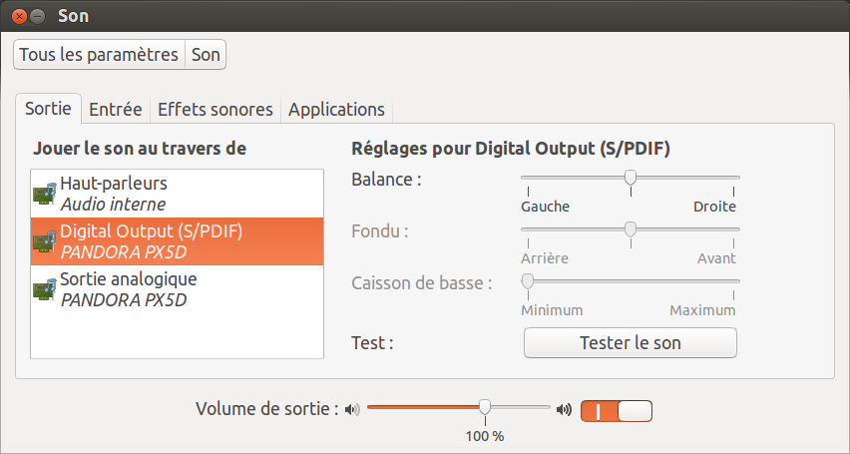The height and width of the screenshot is (454, 850).
Task: Go back to Tous les paramètres
Action: [99, 55]
